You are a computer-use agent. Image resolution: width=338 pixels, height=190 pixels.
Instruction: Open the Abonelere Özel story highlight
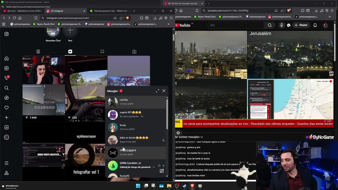(53, 34)
